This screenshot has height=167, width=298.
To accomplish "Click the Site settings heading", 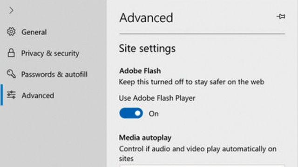I will tap(147, 48).
